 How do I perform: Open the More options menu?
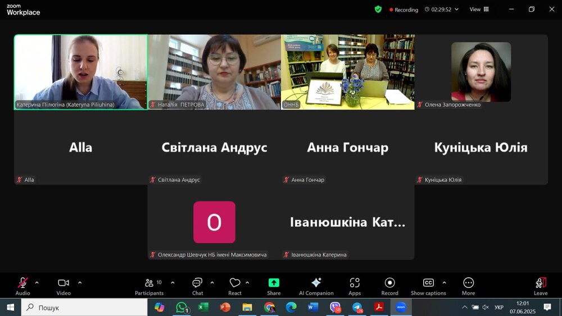tap(468, 285)
